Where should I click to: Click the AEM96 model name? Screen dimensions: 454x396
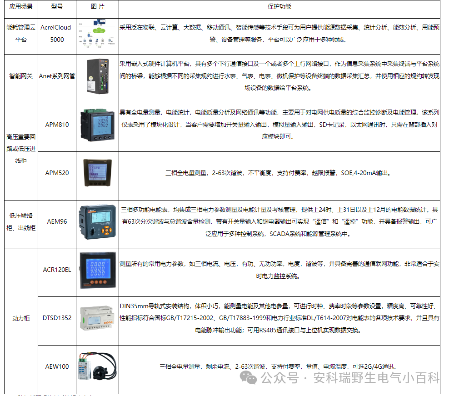coord(57,221)
